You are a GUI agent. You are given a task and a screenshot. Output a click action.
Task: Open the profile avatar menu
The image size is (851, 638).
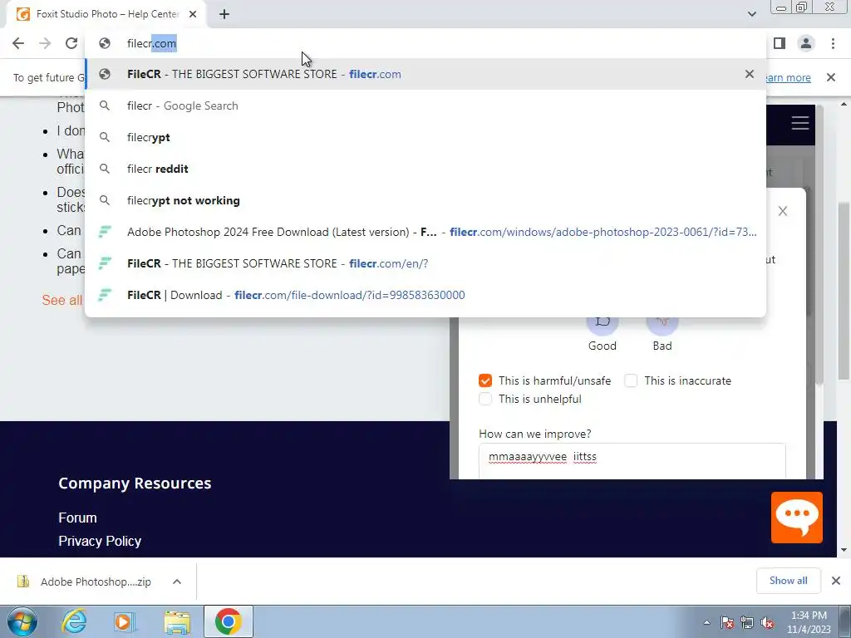pos(806,43)
